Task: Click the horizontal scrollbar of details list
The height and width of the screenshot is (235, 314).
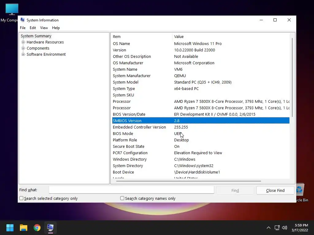Action: coord(189,181)
